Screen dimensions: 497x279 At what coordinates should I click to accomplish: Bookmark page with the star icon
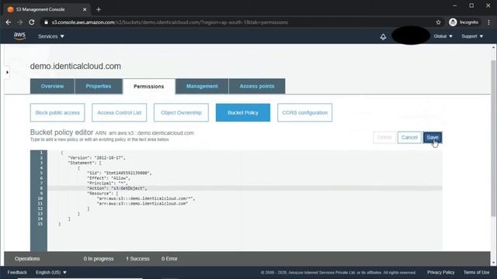[438, 22]
